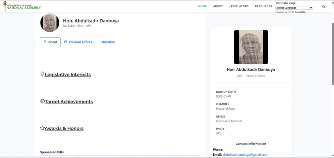334x158 pixels.
Task: Click the star icon beside Awards & Honors
Action: (x=42, y=128)
